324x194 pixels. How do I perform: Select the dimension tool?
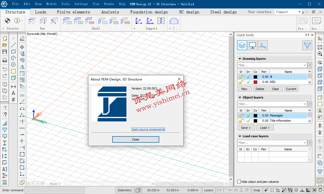pyautogui.click(x=13, y=86)
